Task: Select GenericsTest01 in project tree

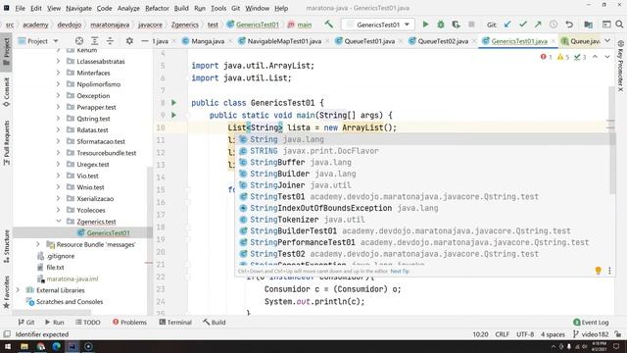Action: (108, 232)
